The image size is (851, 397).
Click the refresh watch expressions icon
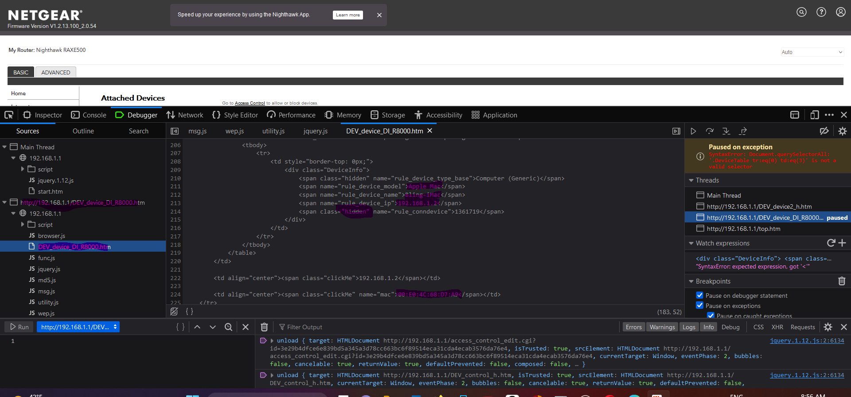pos(831,243)
